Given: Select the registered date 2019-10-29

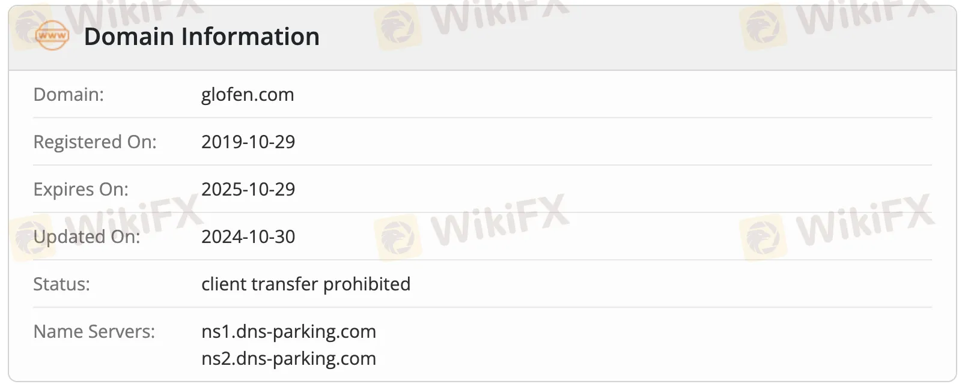Looking at the screenshot, I should 248,142.
